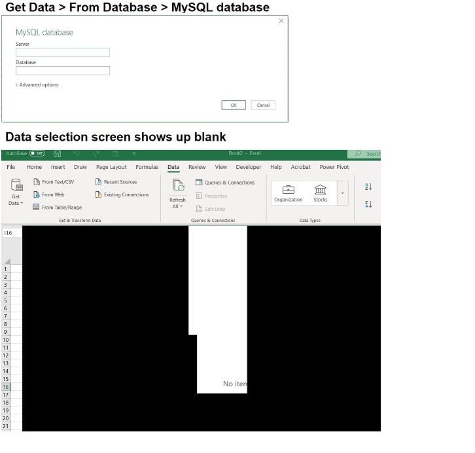
Task: Click the Redo icon
Action: click(x=96, y=154)
